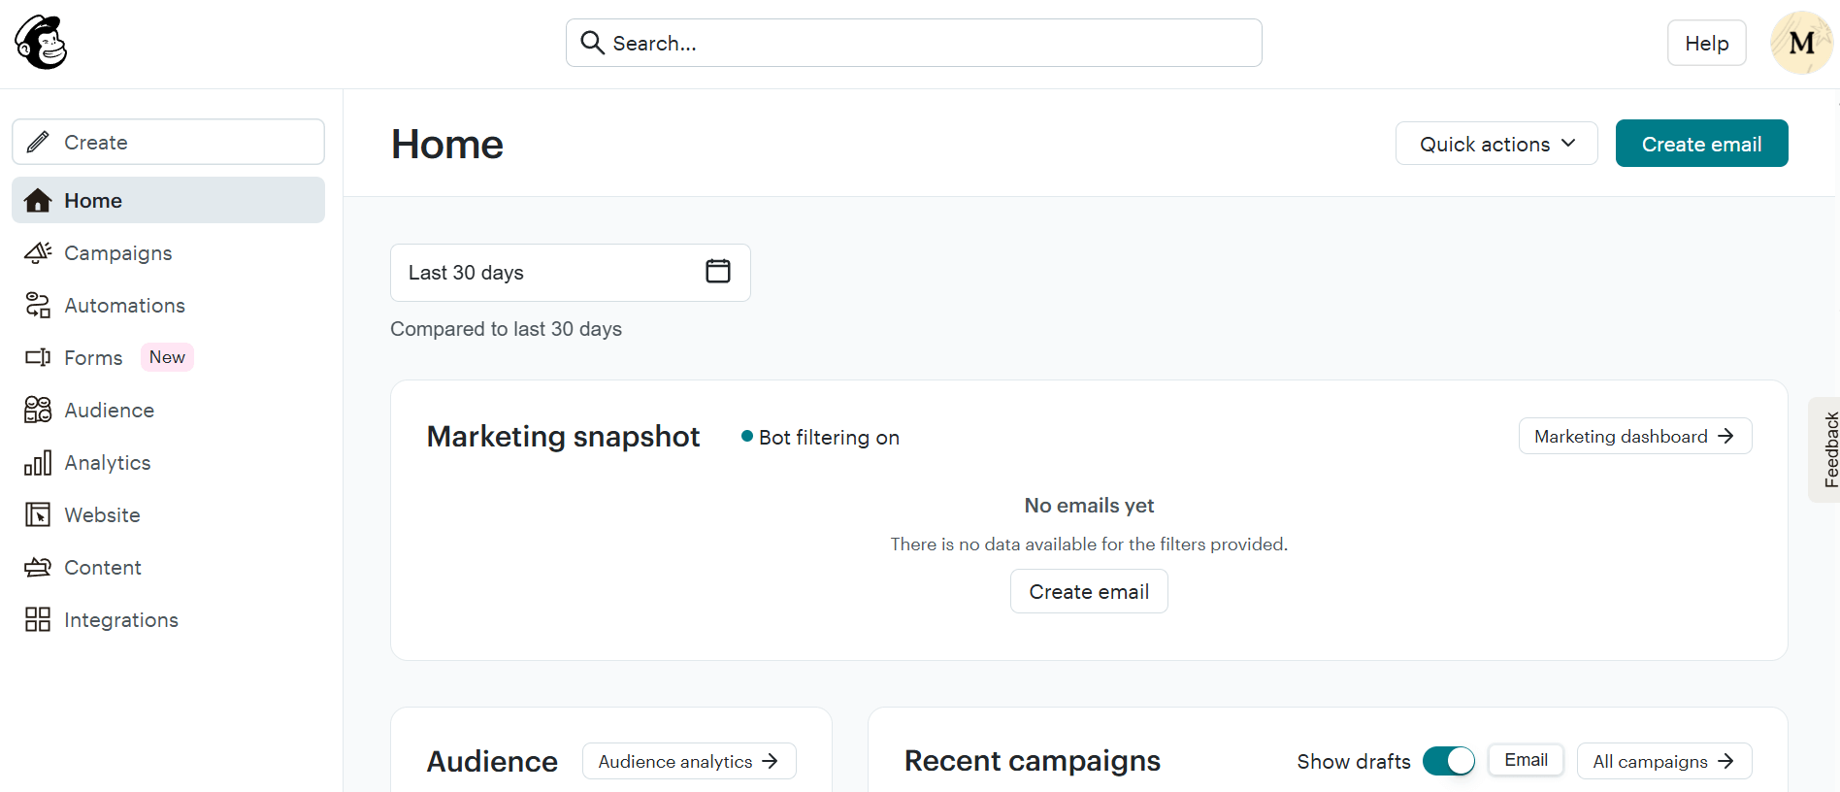The height and width of the screenshot is (792, 1840).
Task: Switch to the Email campaigns filter
Action: coord(1525,760)
